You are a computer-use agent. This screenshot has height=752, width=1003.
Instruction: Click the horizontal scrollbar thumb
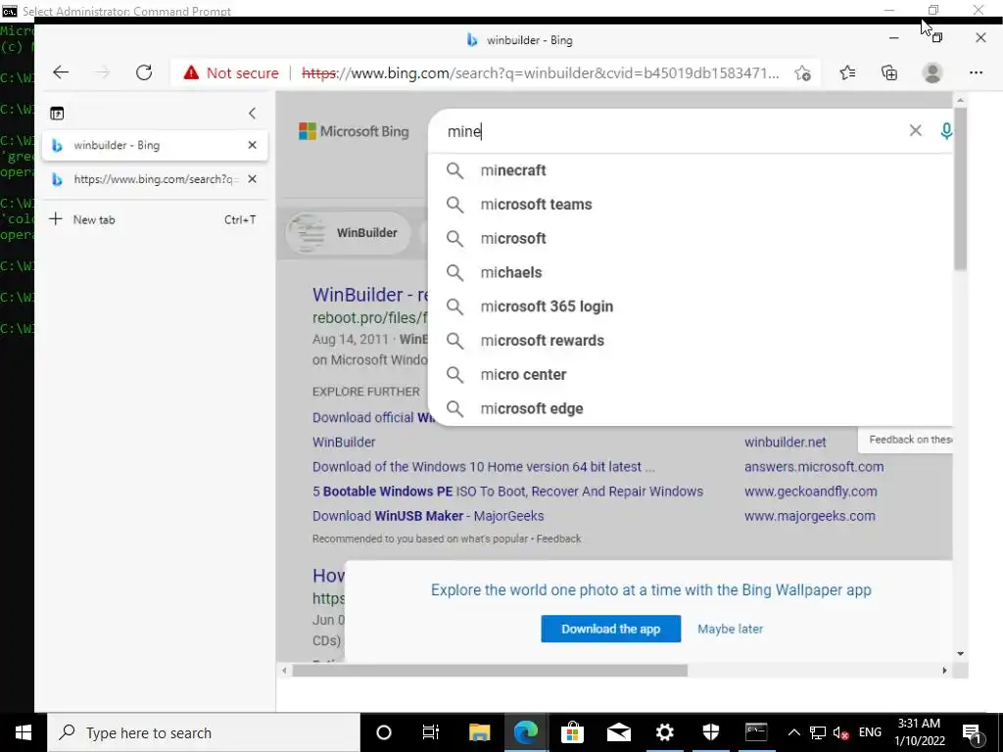coord(490,670)
